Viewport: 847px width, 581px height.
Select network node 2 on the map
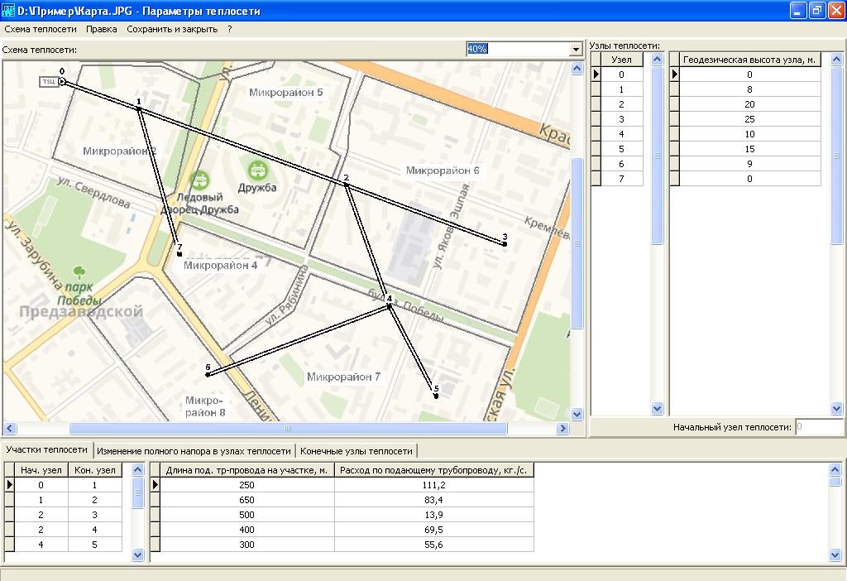(x=346, y=185)
